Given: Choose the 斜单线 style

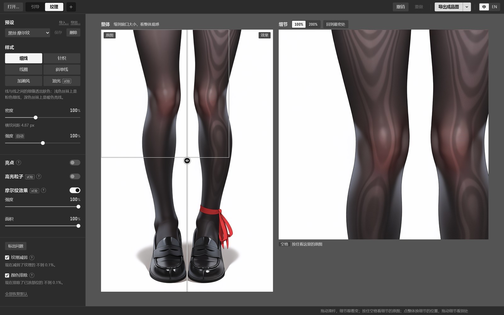Looking at the screenshot, I should [x=62, y=70].
